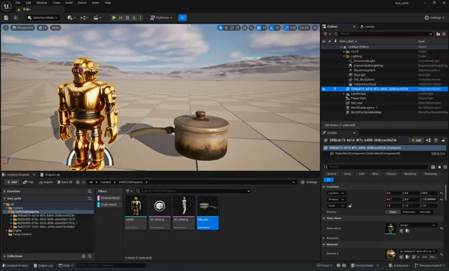This screenshot has width=449, height=271.
Task: Lock the scale ratio padlock icon
Action: [350, 206]
